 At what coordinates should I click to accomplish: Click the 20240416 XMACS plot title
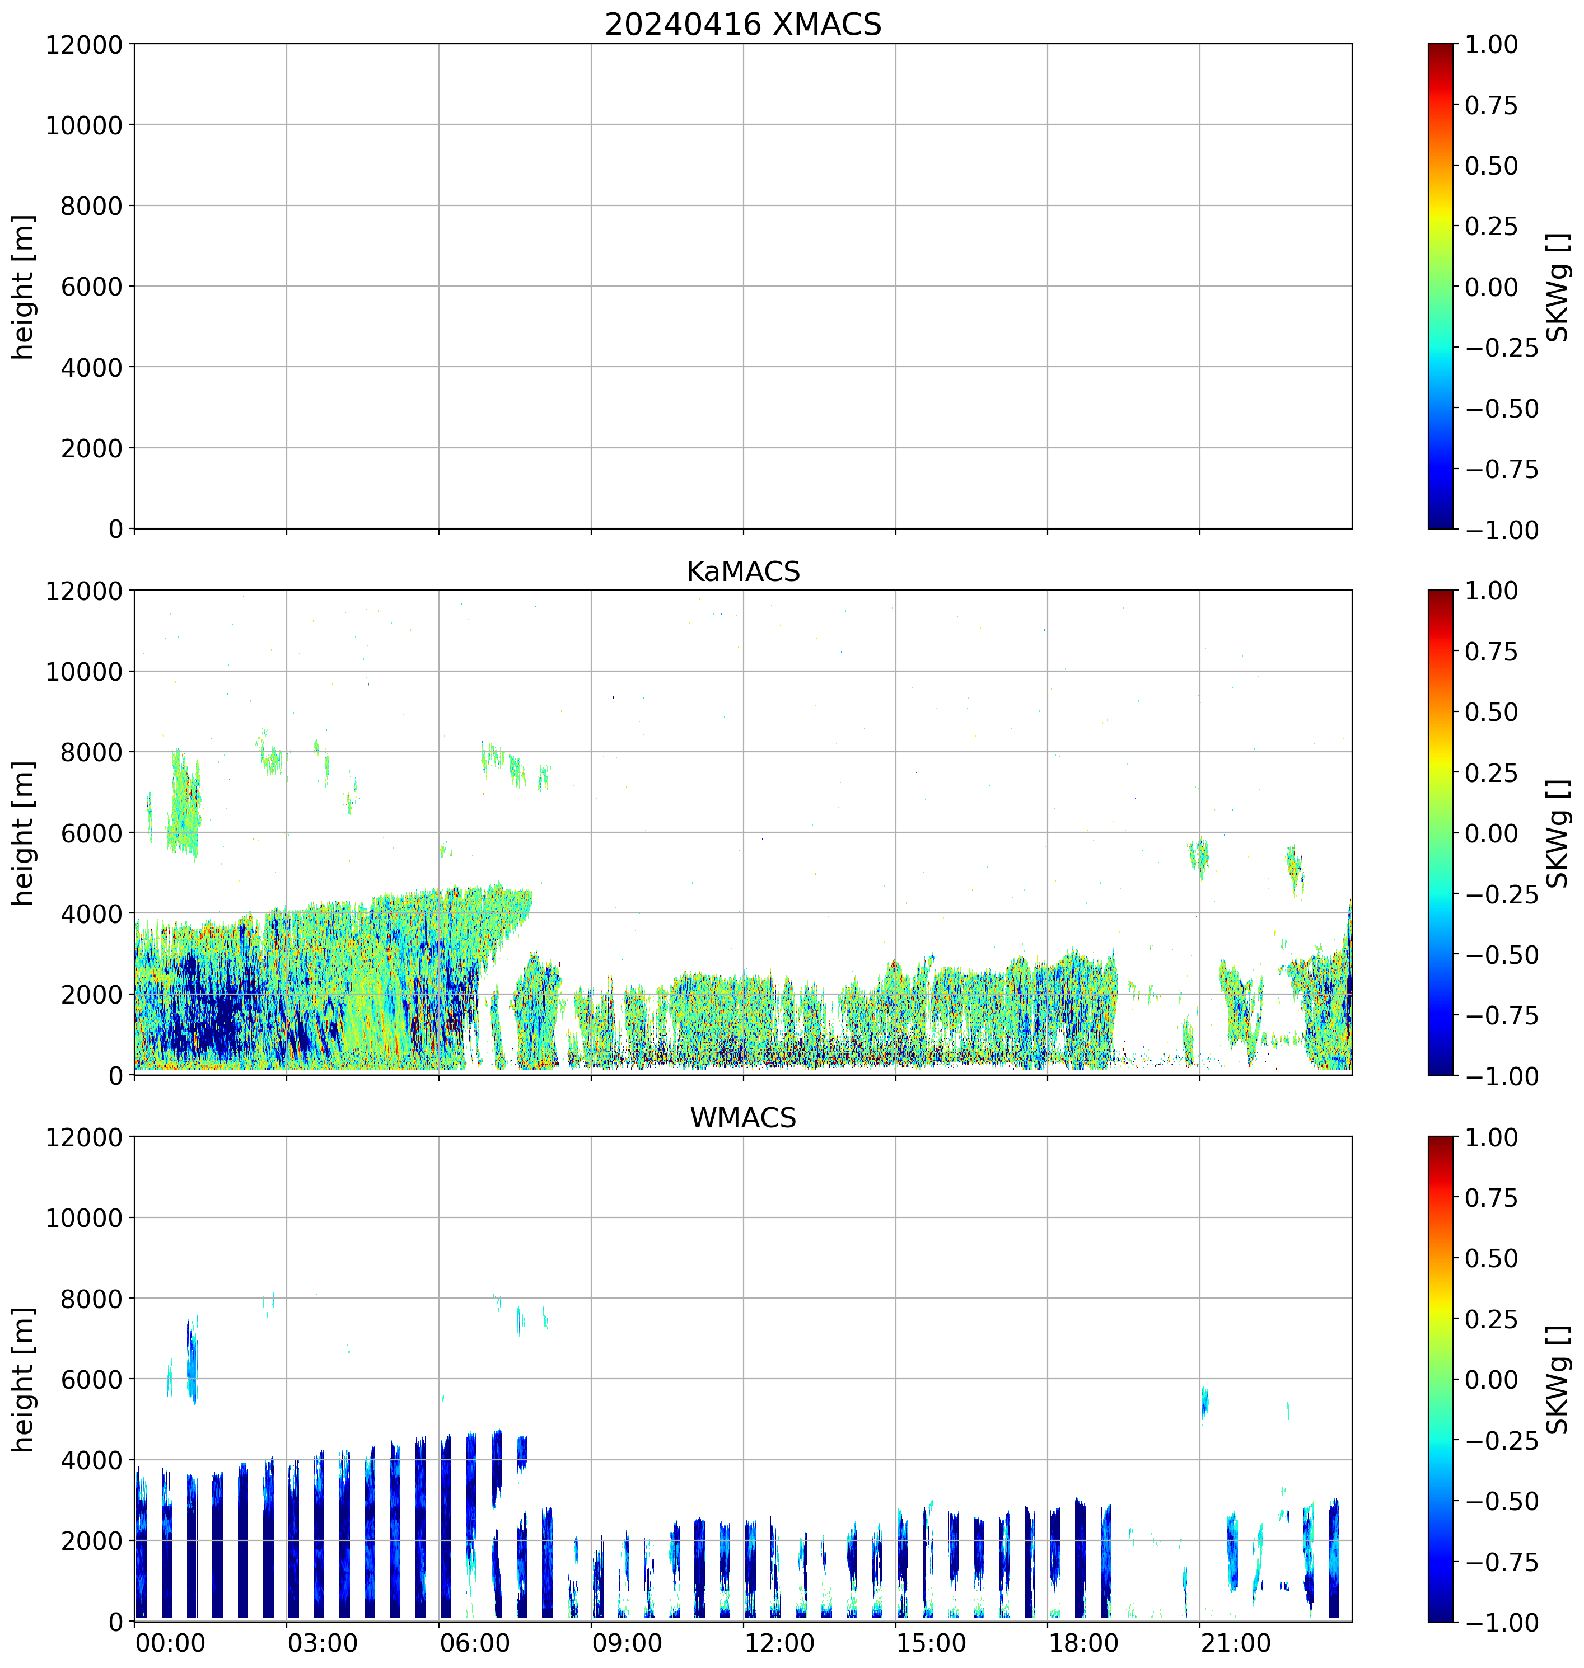[742, 25]
